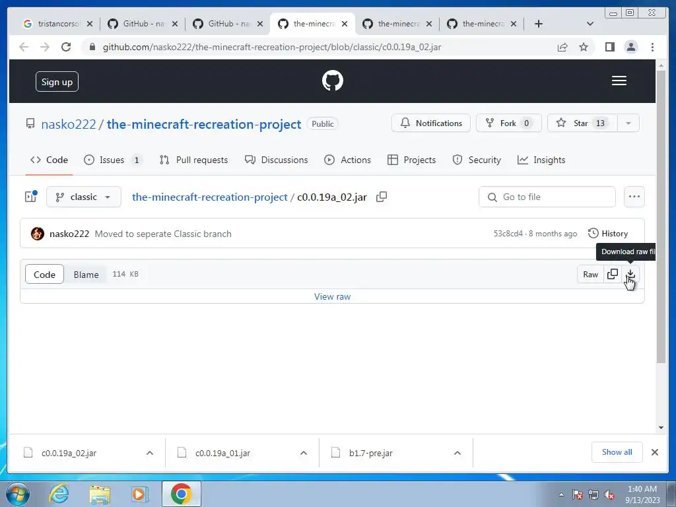Go back in Chrome history

(x=24, y=47)
